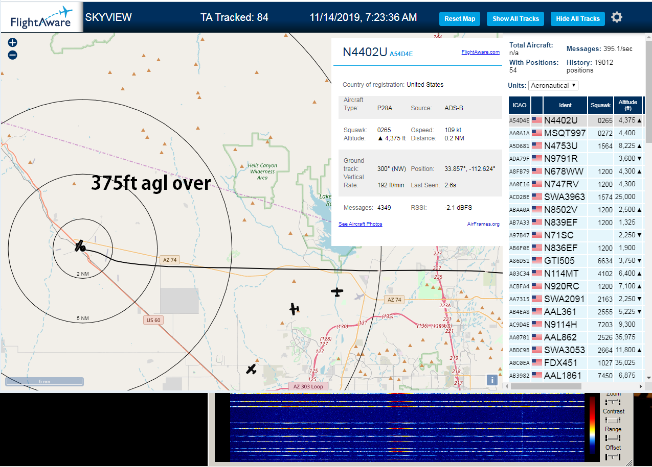Open the Units dropdown set to Aeronautical
652x467 pixels.
[x=553, y=85]
